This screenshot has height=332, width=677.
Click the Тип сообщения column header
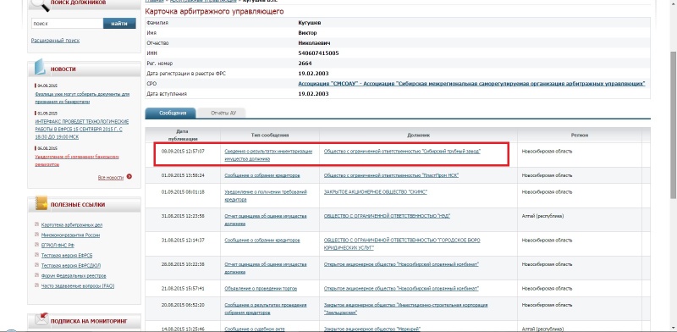(270, 136)
